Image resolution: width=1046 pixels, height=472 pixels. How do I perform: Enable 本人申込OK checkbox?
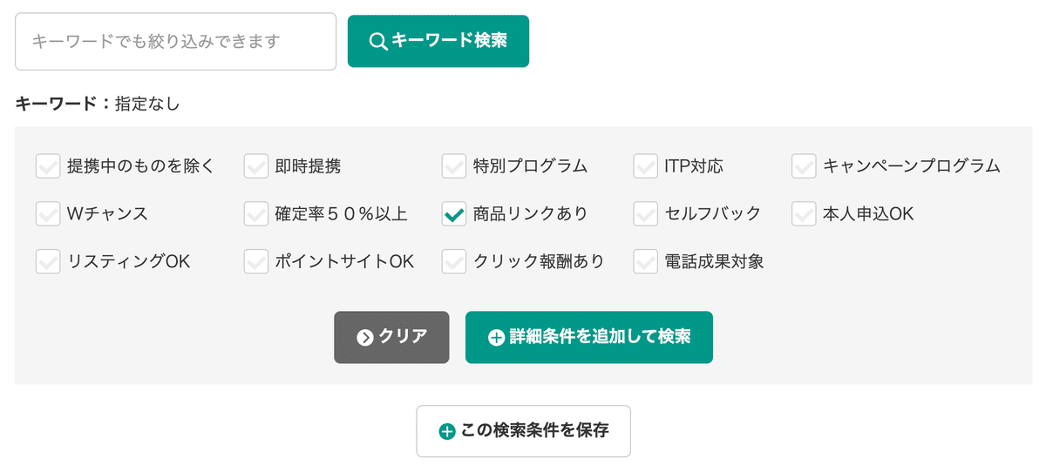(x=804, y=213)
